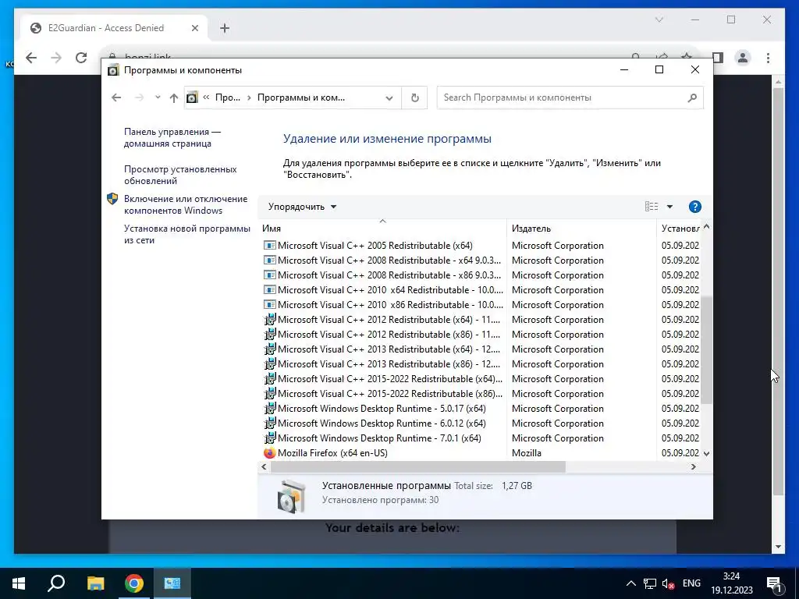
Task: Open Chrome's tab search chevron
Action: [659, 19]
